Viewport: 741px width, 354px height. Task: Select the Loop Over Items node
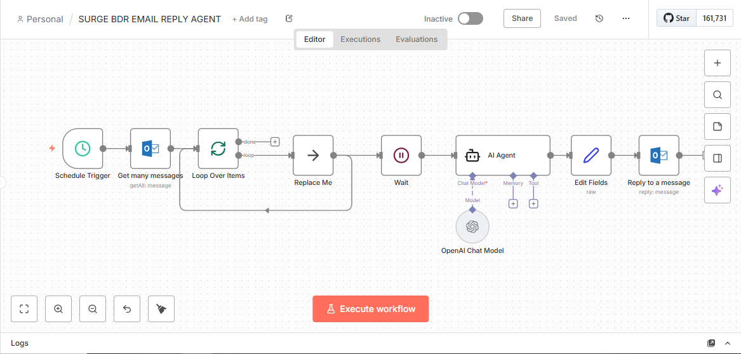click(218, 149)
